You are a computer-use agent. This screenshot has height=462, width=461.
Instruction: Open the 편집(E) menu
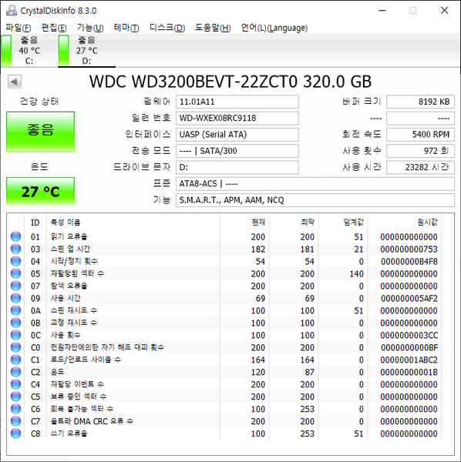click(x=54, y=28)
